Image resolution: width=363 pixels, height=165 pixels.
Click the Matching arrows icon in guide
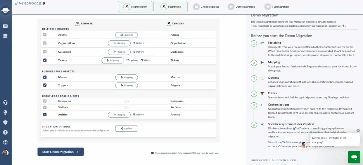click(x=262, y=43)
